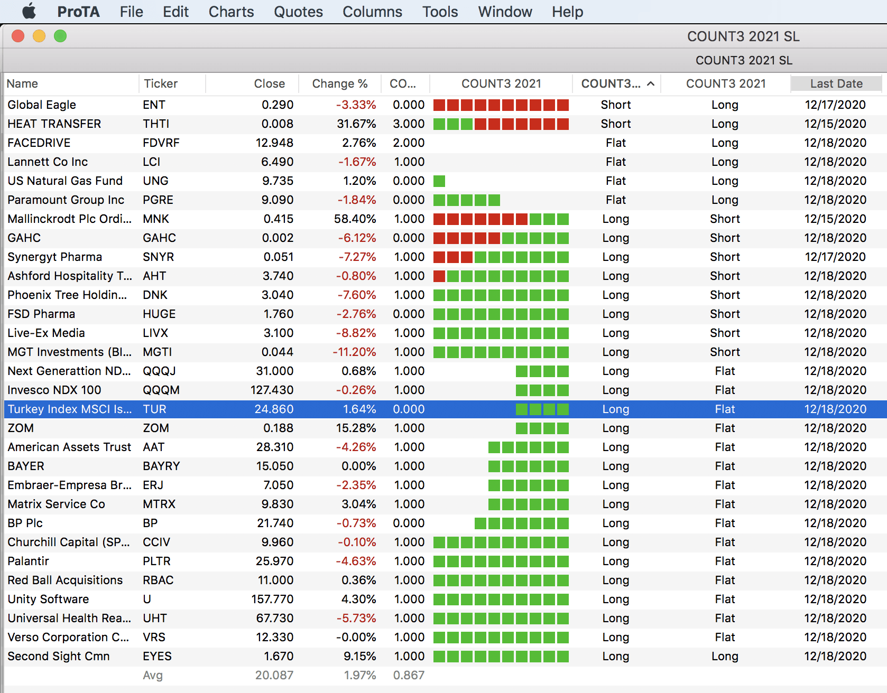Open the ProTA application menu

pos(78,12)
